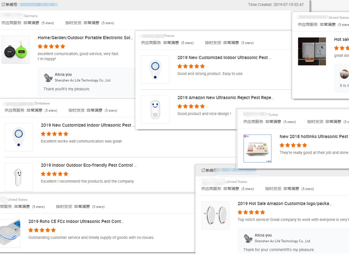Viewport: 349px width, 256px height.
Task: Click the black and green device thumbnail
Action: (15, 50)
